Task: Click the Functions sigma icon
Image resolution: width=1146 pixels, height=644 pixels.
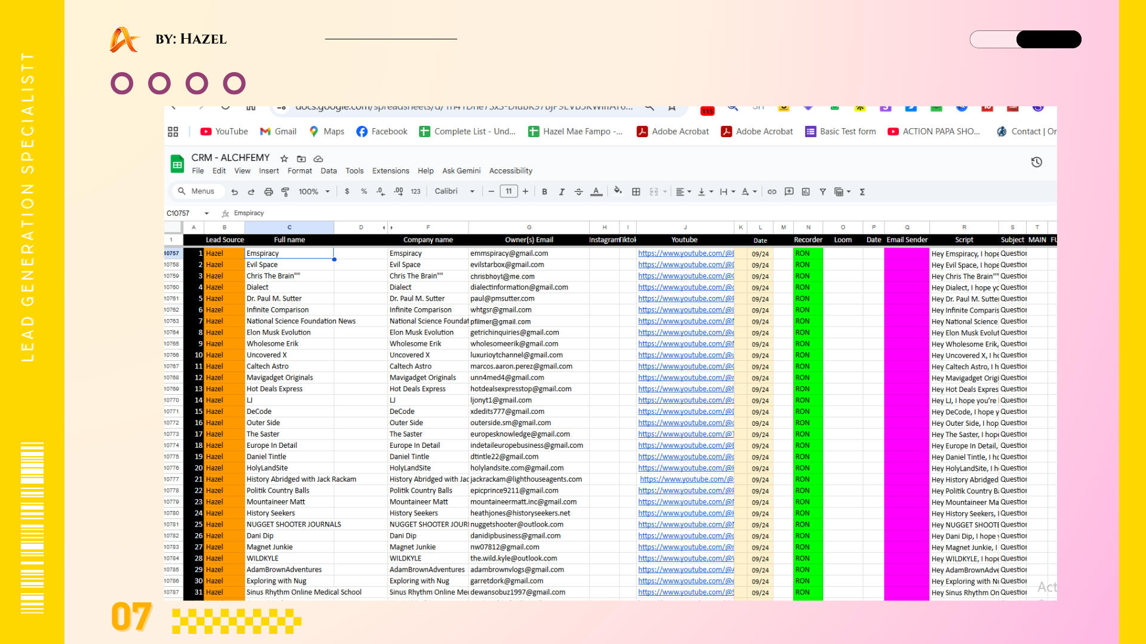Action: 862,191
